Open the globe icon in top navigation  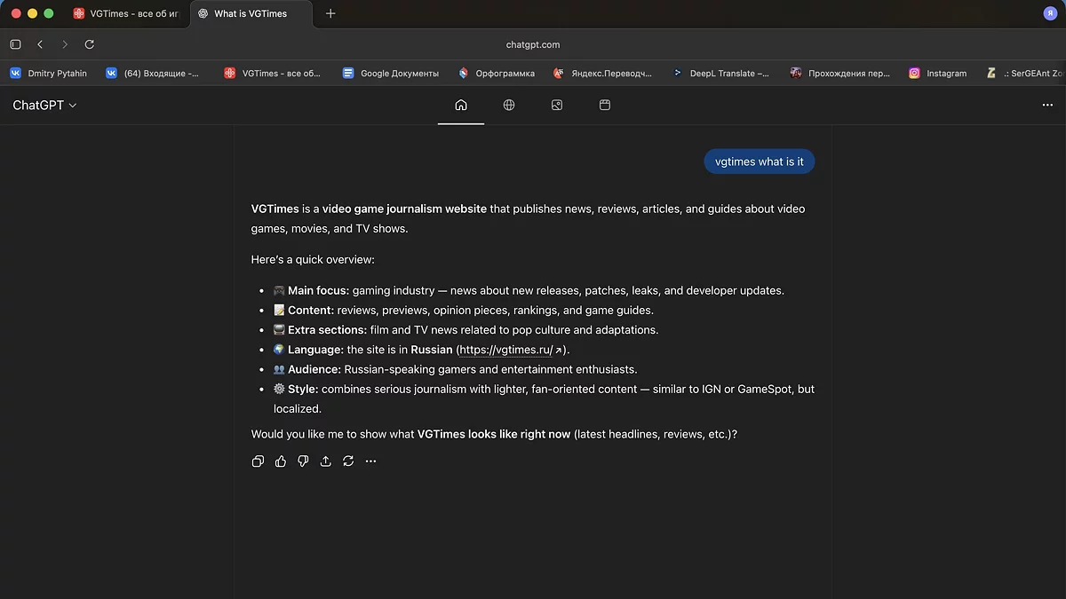[509, 106]
